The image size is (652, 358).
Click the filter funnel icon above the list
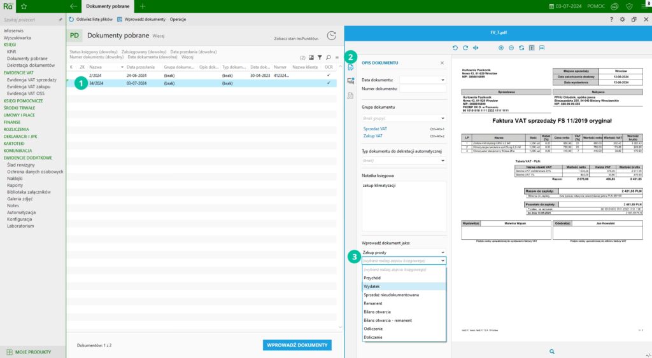[320, 57]
